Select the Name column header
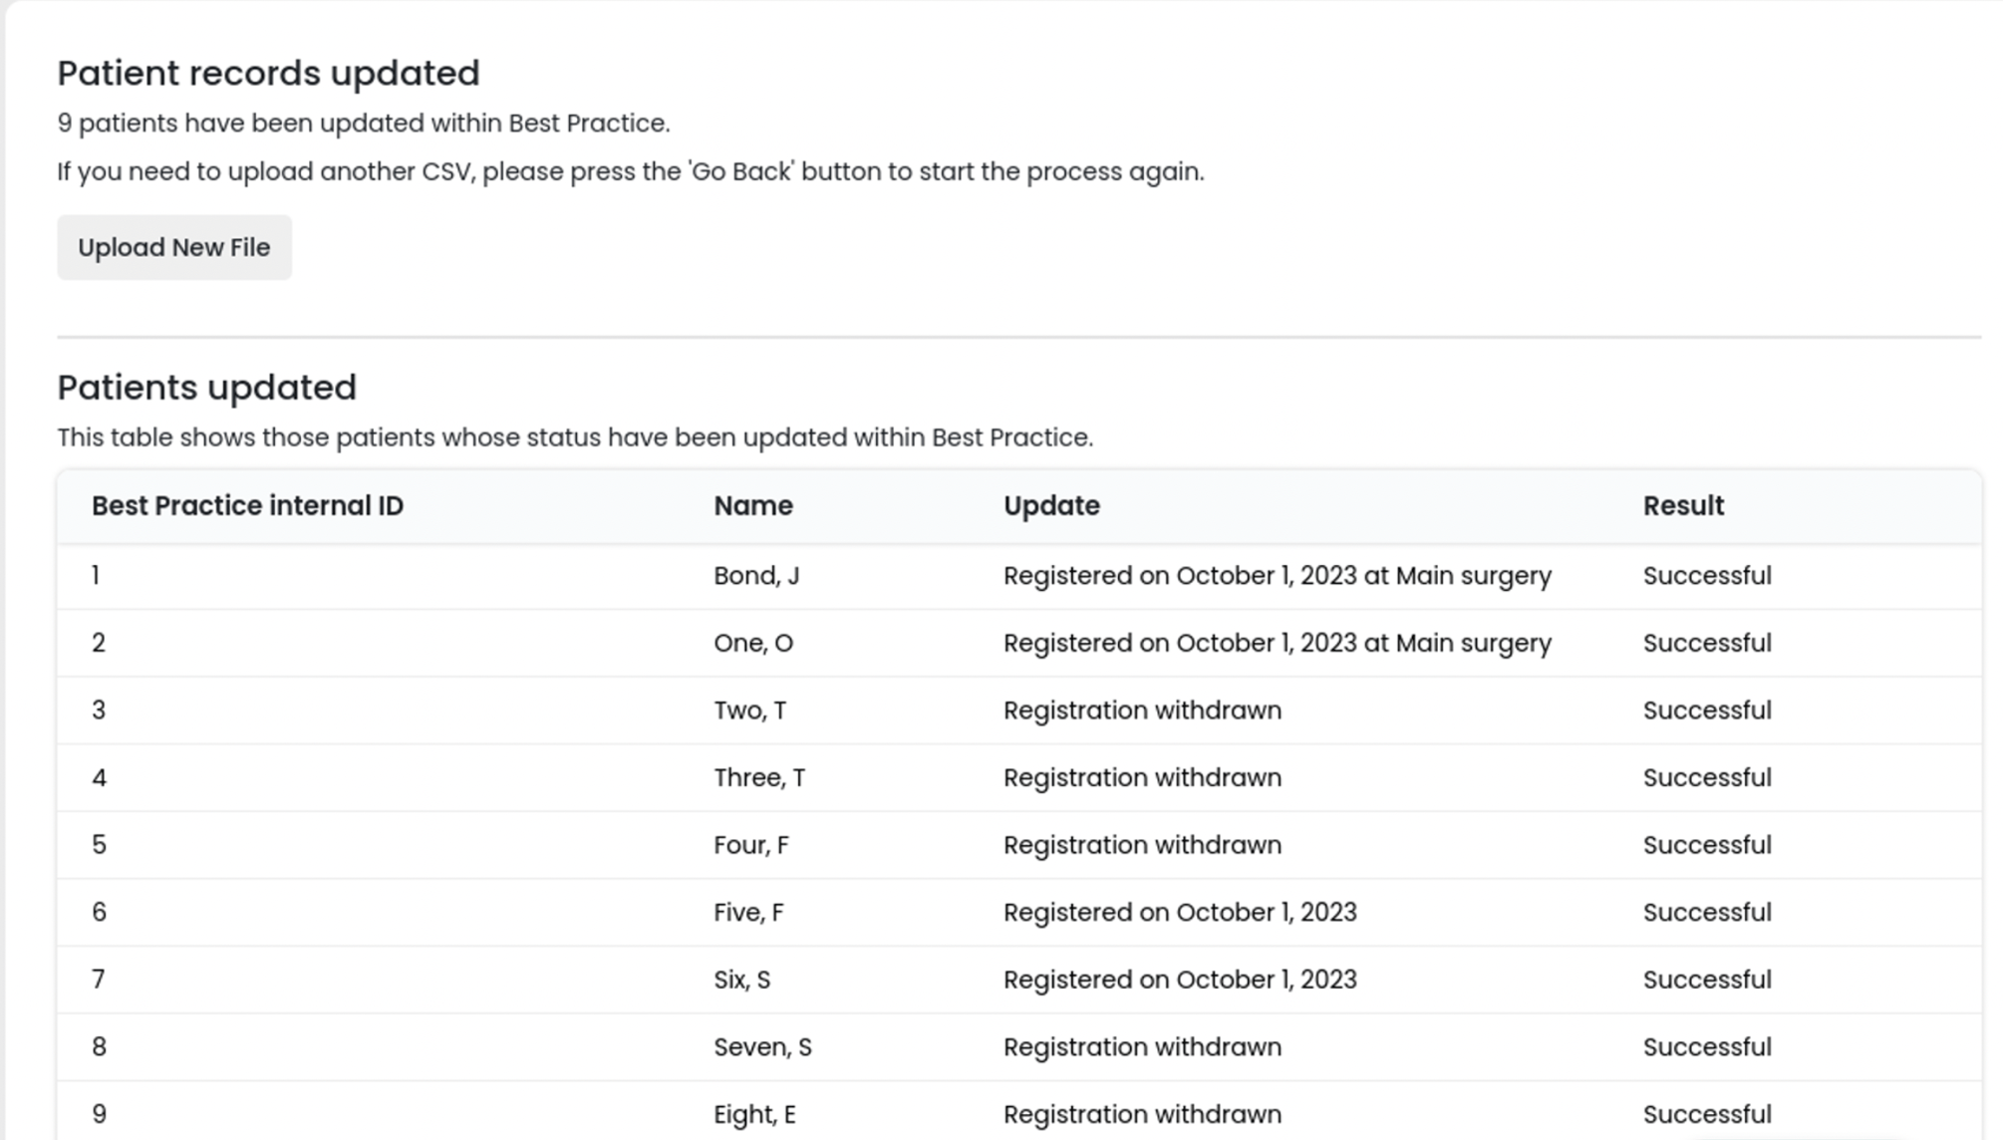The width and height of the screenshot is (2003, 1140). 752,505
